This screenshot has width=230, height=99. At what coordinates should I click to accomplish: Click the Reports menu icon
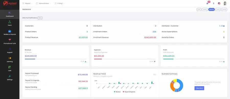23,3
